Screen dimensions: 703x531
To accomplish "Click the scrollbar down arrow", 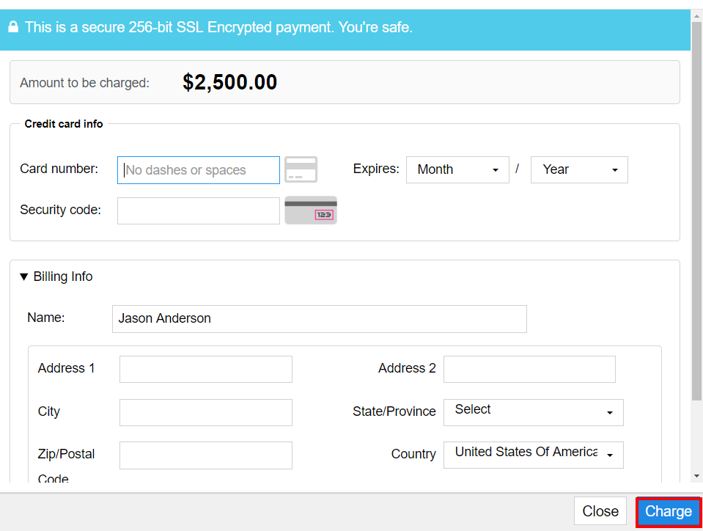I will pos(696,476).
